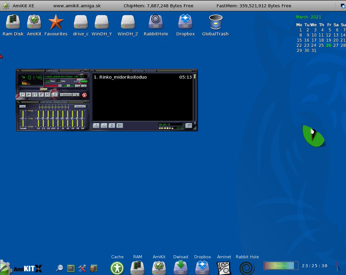This screenshot has width=346, height=275.
Task: Open the Ram Disk desktop icon
Action: (13, 22)
